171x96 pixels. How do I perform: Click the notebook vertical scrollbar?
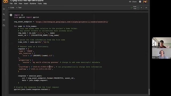pyautogui.click(x=149, y=92)
